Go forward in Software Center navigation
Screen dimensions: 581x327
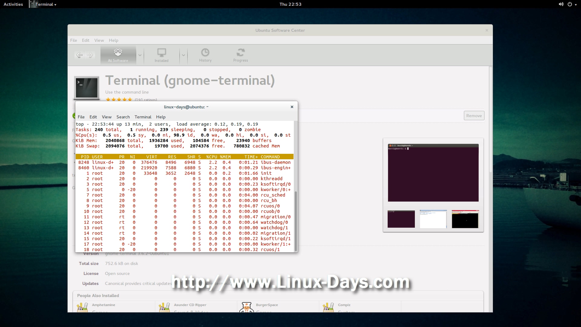click(x=90, y=55)
